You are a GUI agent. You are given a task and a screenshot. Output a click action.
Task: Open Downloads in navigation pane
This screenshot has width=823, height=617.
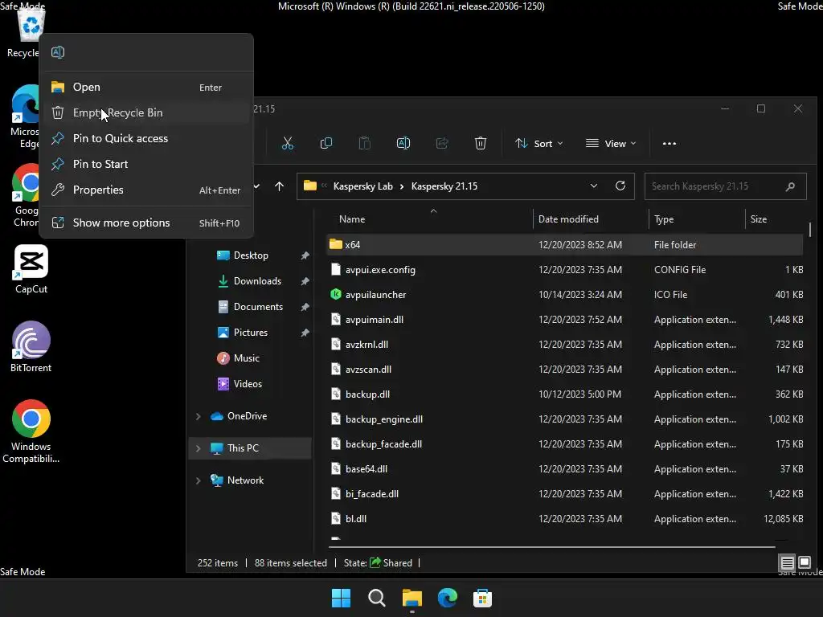(251, 281)
